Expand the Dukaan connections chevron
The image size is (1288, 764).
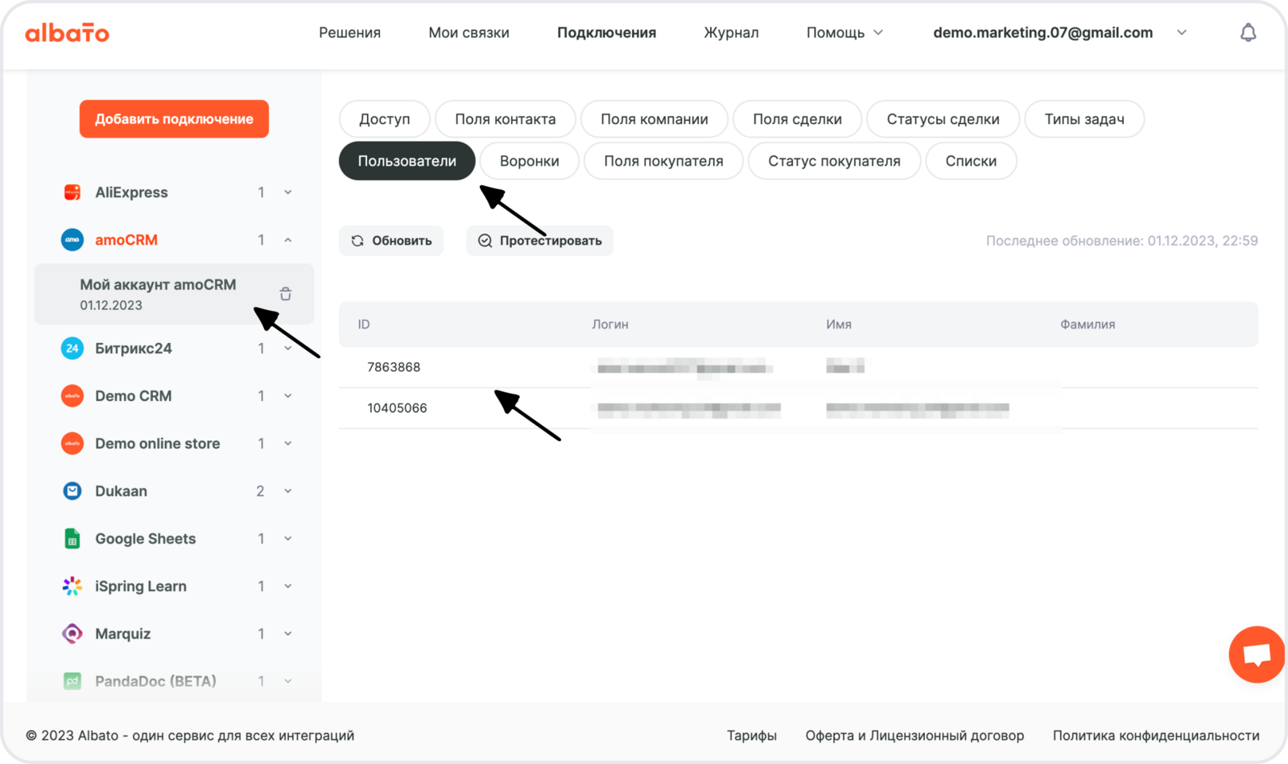tap(287, 491)
